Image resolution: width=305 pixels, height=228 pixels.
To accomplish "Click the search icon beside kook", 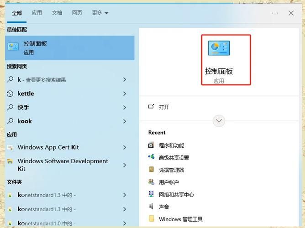I will tap(10, 121).
